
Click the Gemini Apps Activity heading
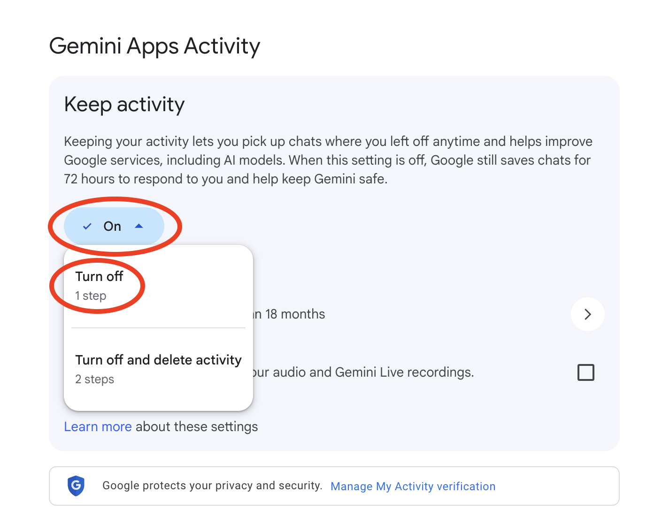[155, 46]
